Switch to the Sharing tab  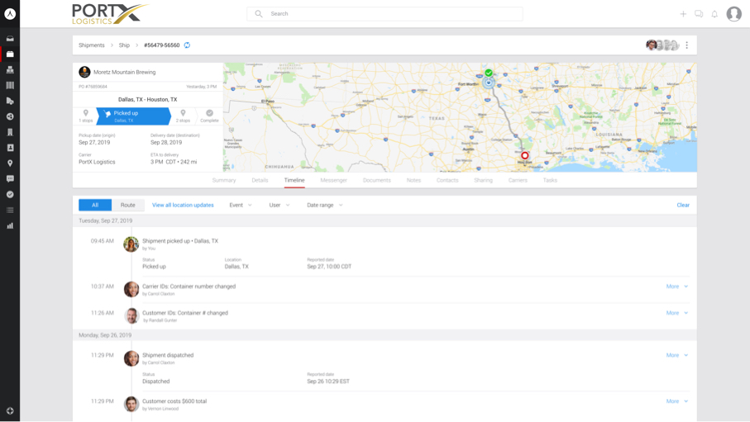pyautogui.click(x=483, y=180)
